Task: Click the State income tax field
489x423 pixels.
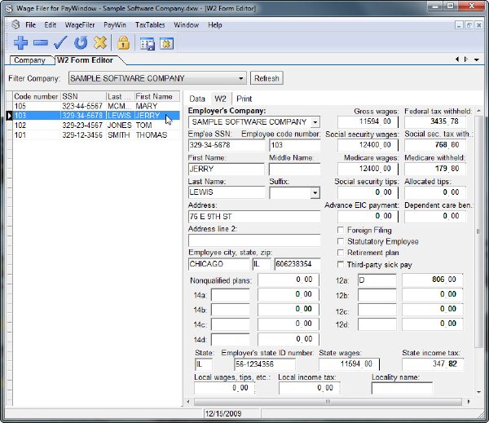Action: coord(433,364)
